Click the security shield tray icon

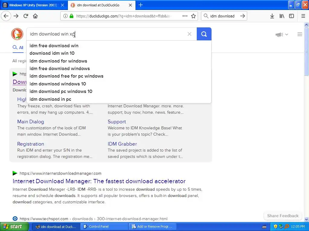pyautogui.click(x=275, y=227)
